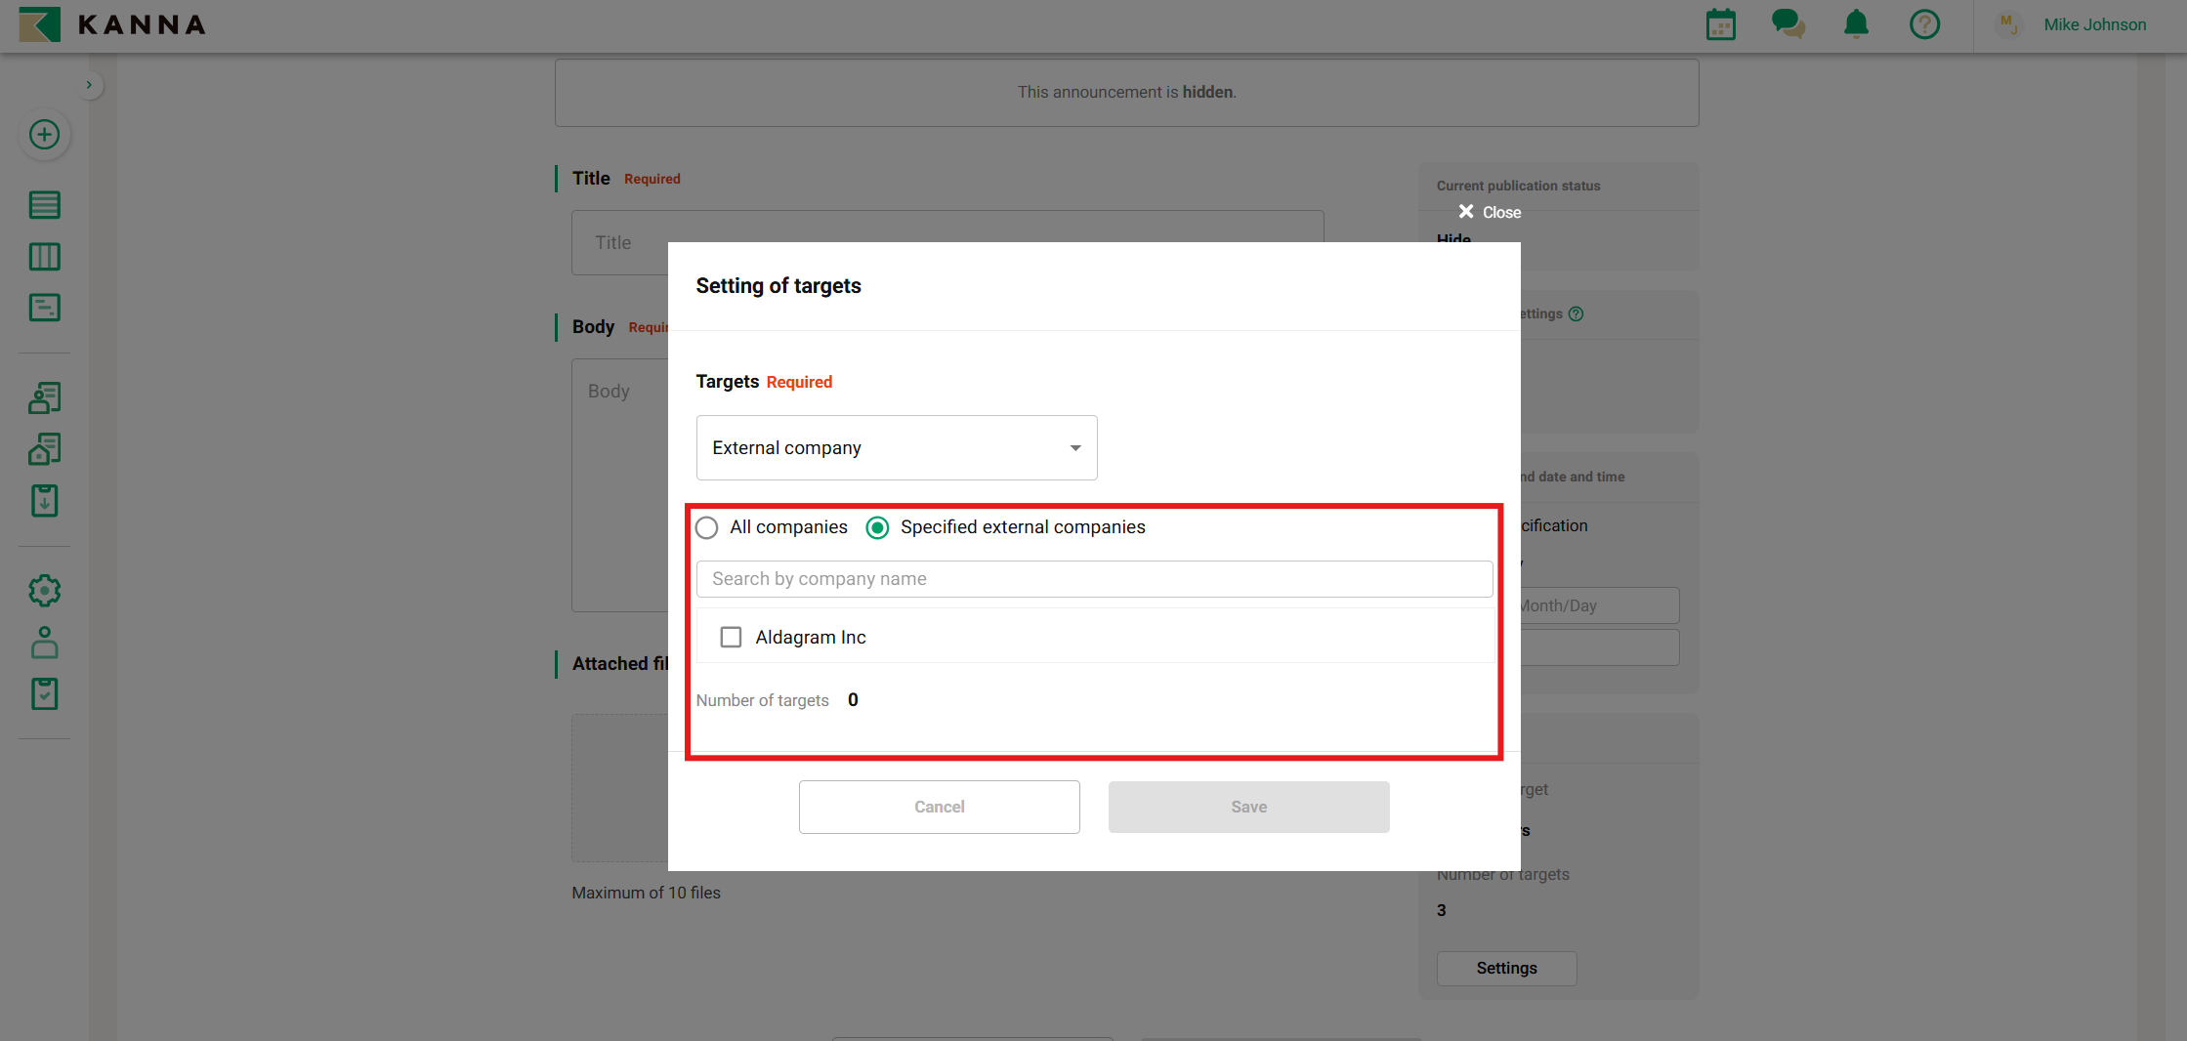This screenshot has height=1041, width=2187.
Task: Click the help question mark icon
Action: (1924, 24)
